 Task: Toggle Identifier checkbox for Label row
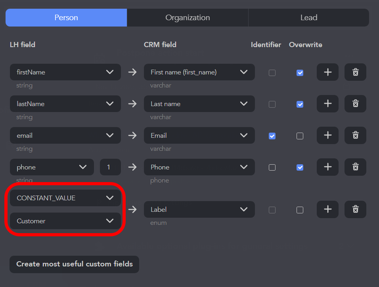pyautogui.click(x=272, y=210)
